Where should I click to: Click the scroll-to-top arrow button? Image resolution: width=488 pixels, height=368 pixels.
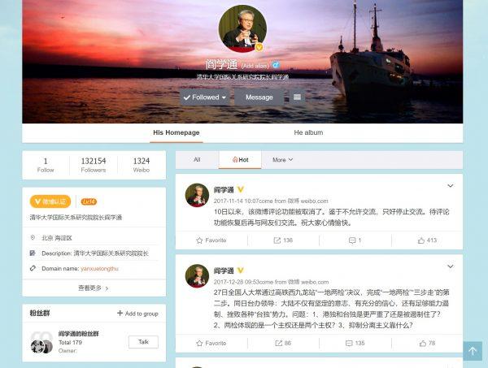coord(473,351)
